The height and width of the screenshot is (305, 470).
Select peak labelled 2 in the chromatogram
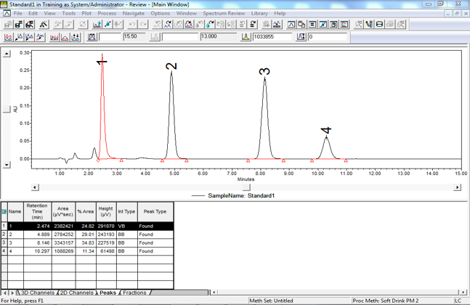tap(171, 117)
